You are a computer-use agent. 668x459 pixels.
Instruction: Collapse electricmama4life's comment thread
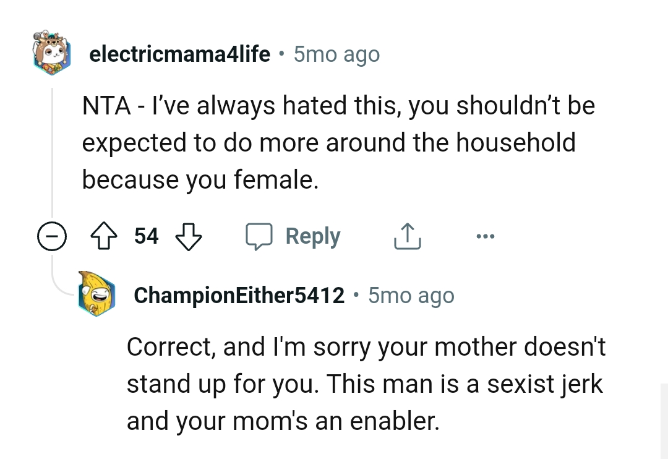53,236
